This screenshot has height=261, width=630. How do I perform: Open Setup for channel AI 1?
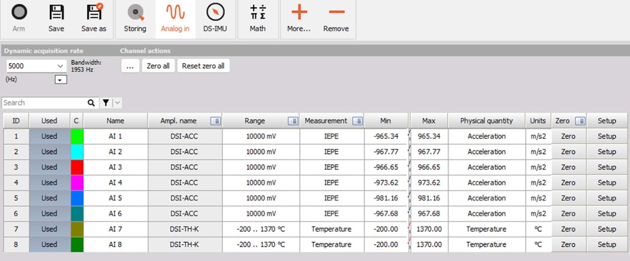(x=607, y=136)
